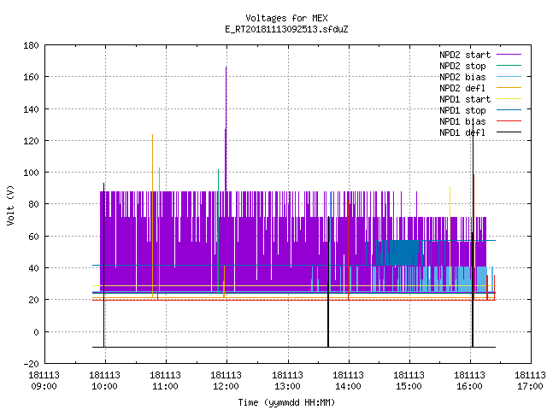547x410 pixels.
Task: Click the x-axis tick label 181113 13:00
Action: pyautogui.click(x=287, y=381)
